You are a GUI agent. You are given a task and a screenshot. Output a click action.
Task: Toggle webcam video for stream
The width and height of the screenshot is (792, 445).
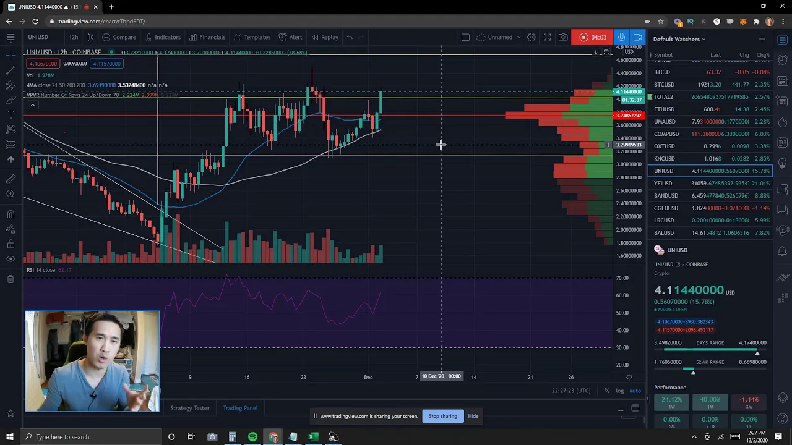tap(637, 37)
